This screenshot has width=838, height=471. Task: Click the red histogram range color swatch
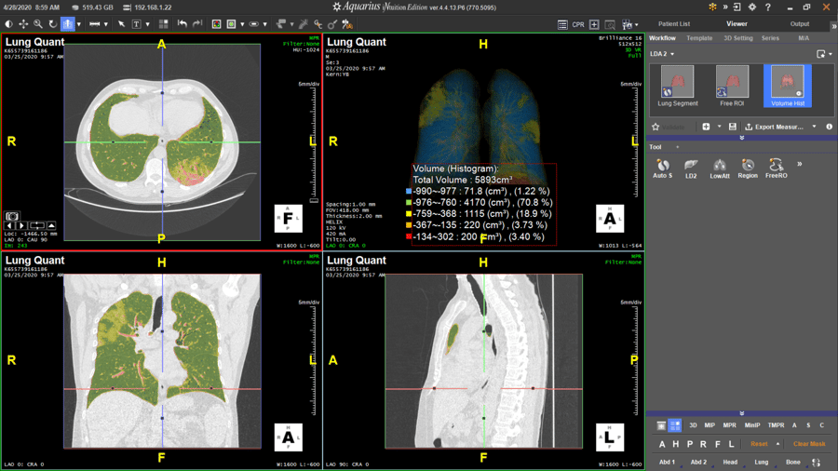409,236
